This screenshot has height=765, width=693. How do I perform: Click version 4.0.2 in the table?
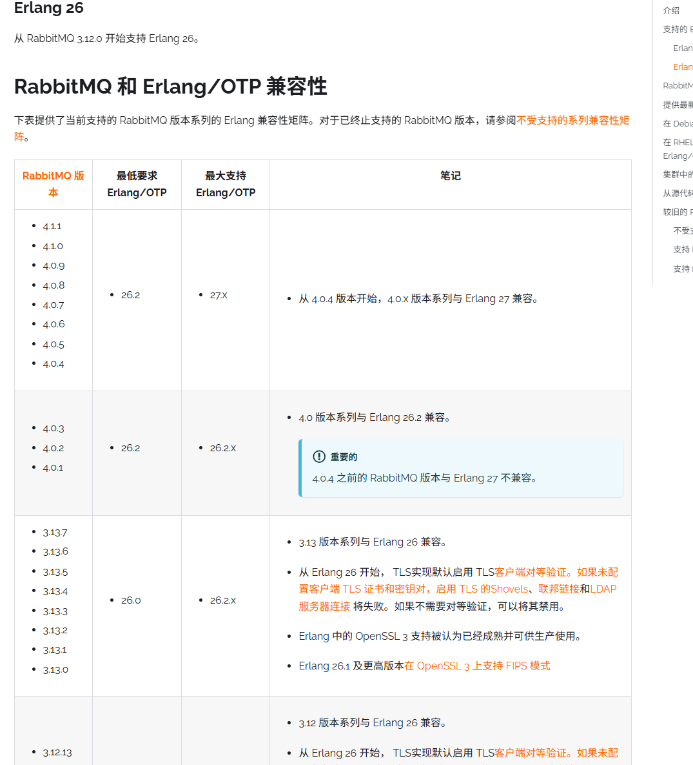tap(53, 449)
